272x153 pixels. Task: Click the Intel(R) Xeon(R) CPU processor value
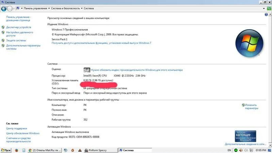click(114, 75)
